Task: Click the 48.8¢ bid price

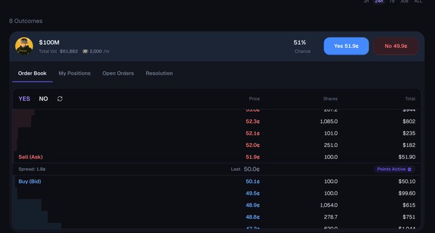Action: [x=253, y=217]
